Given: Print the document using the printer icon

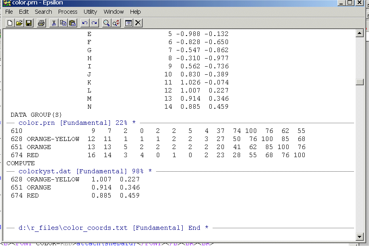Looking at the screenshot, I should point(41,23).
